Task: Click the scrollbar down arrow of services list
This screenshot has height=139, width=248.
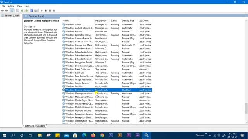Action: pos(246,122)
